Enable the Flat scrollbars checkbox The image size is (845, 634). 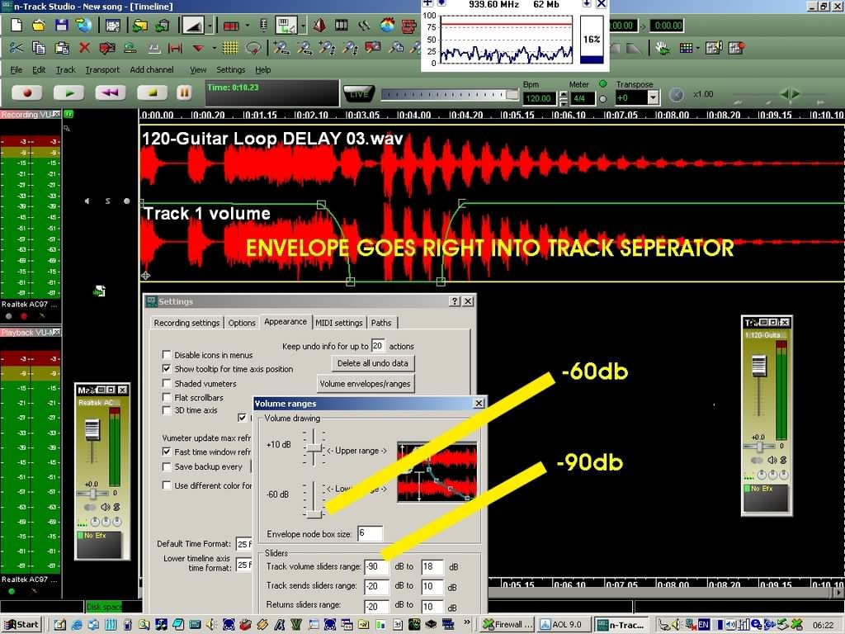(x=167, y=397)
